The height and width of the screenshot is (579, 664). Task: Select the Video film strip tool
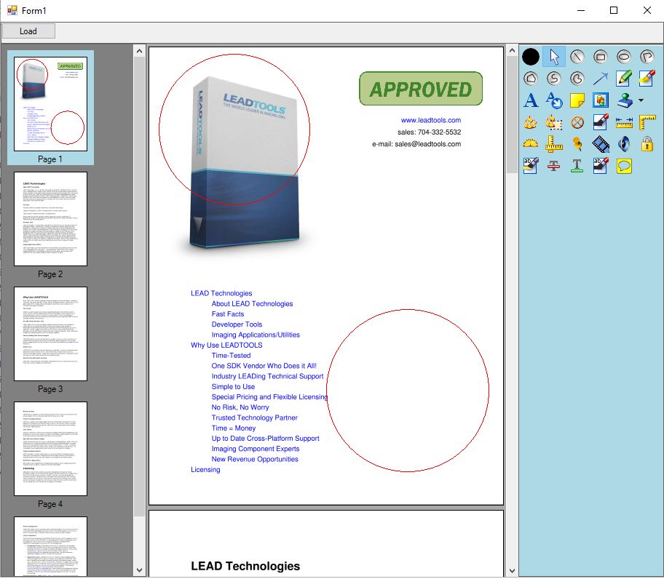(x=601, y=144)
